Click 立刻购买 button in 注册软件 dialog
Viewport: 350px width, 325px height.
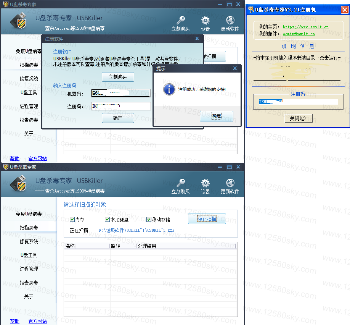click(118, 77)
